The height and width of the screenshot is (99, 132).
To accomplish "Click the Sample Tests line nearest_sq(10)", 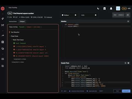I will 86,82.
